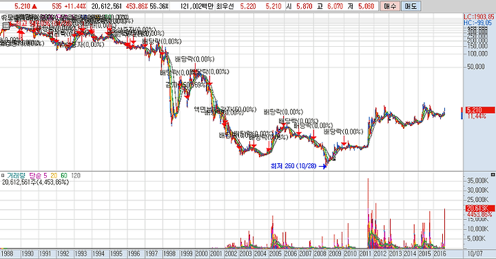496x259 pixels.
Task: Select the 단순 5 moving-average label
Action: (38, 176)
